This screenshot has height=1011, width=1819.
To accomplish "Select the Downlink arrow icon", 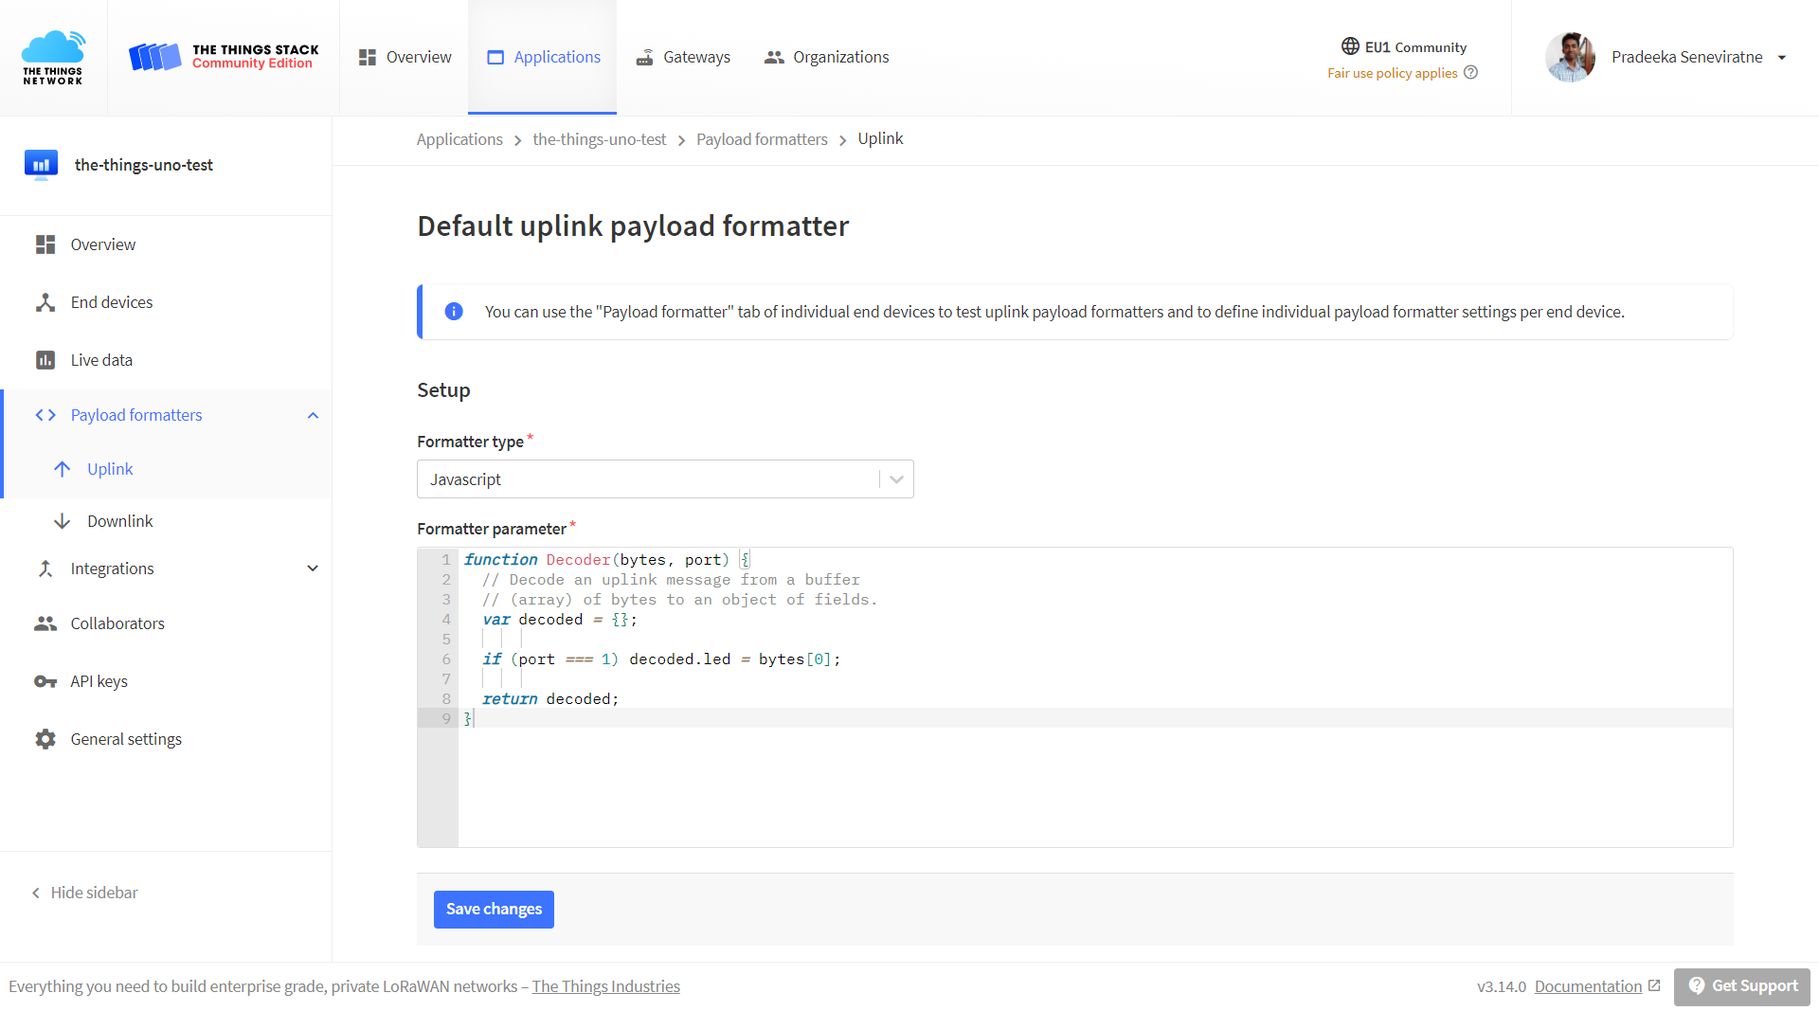I will [62, 520].
